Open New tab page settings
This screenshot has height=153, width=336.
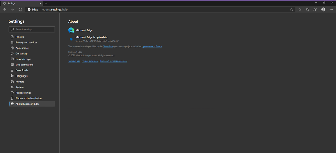click(32, 59)
